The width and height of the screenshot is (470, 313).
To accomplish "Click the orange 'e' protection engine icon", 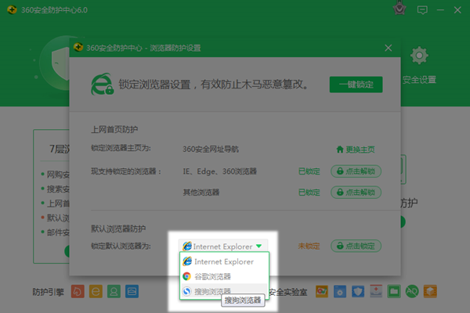I will (96, 291).
